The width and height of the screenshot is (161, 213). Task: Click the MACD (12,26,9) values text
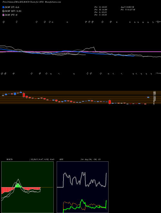point(42,159)
